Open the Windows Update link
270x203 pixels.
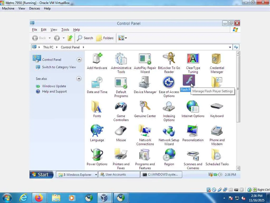(54, 86)
